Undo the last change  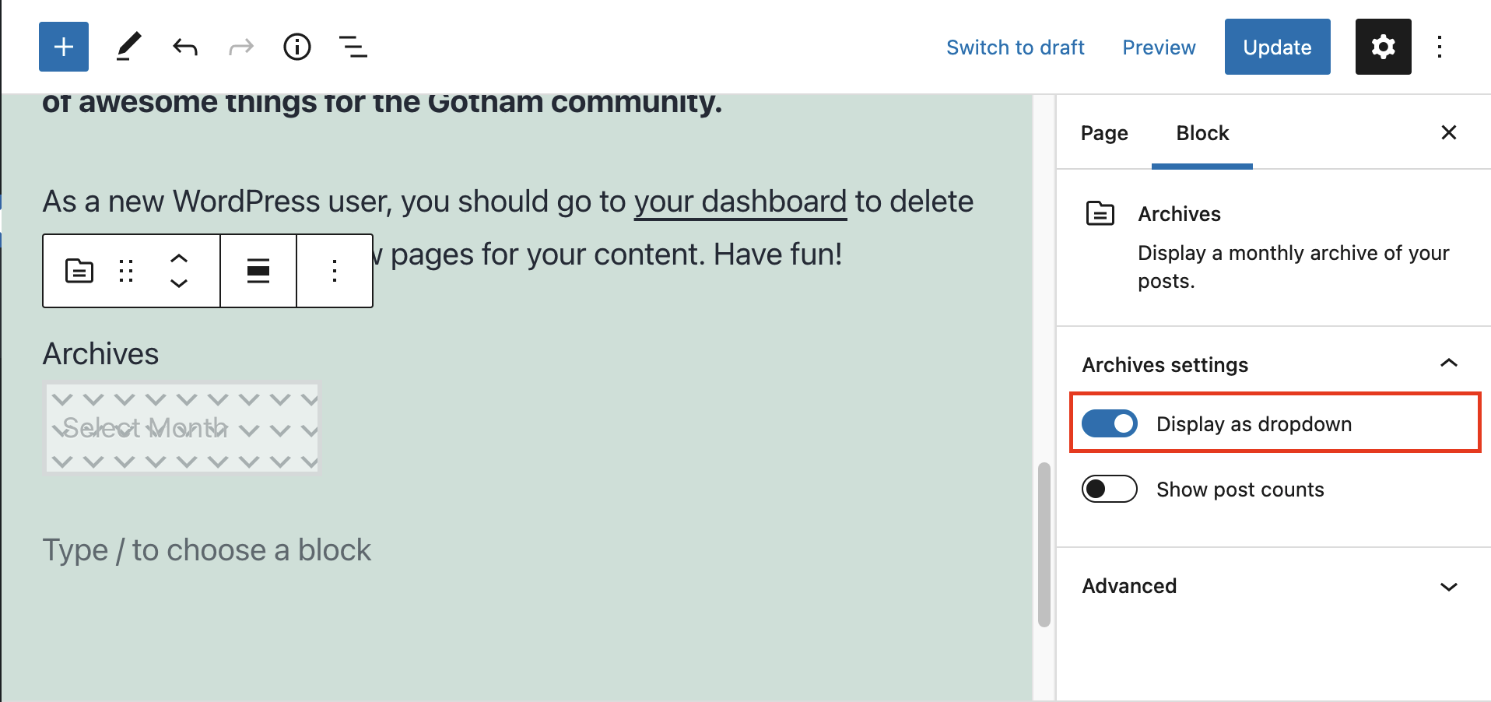184,47
